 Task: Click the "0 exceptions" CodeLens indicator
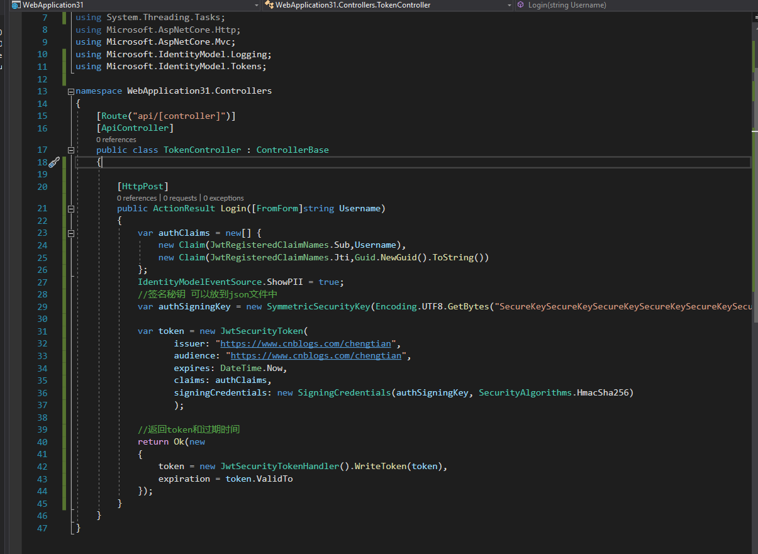223,198
